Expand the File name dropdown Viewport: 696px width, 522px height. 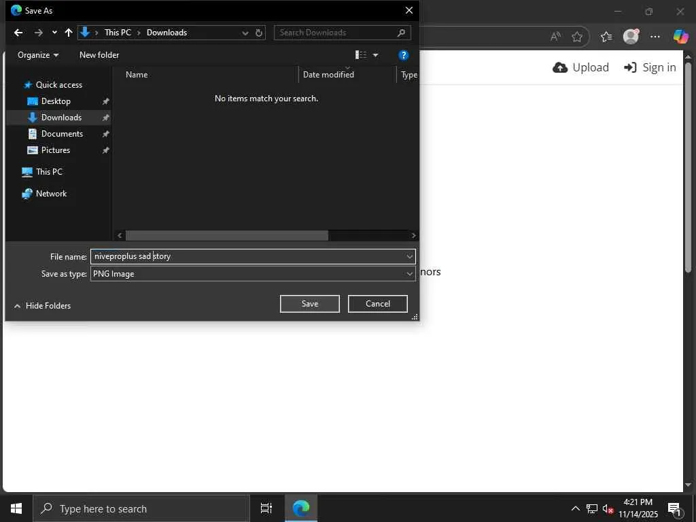coord(409,256)
